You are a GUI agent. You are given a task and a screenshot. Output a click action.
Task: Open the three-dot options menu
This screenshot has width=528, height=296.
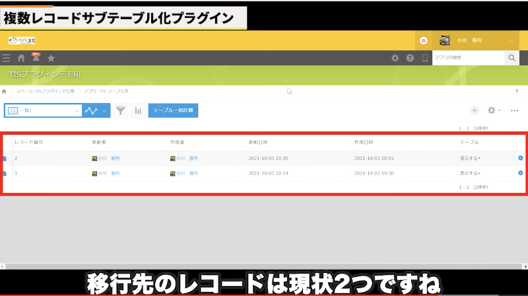pyautogui.click(x=515, y=110)
